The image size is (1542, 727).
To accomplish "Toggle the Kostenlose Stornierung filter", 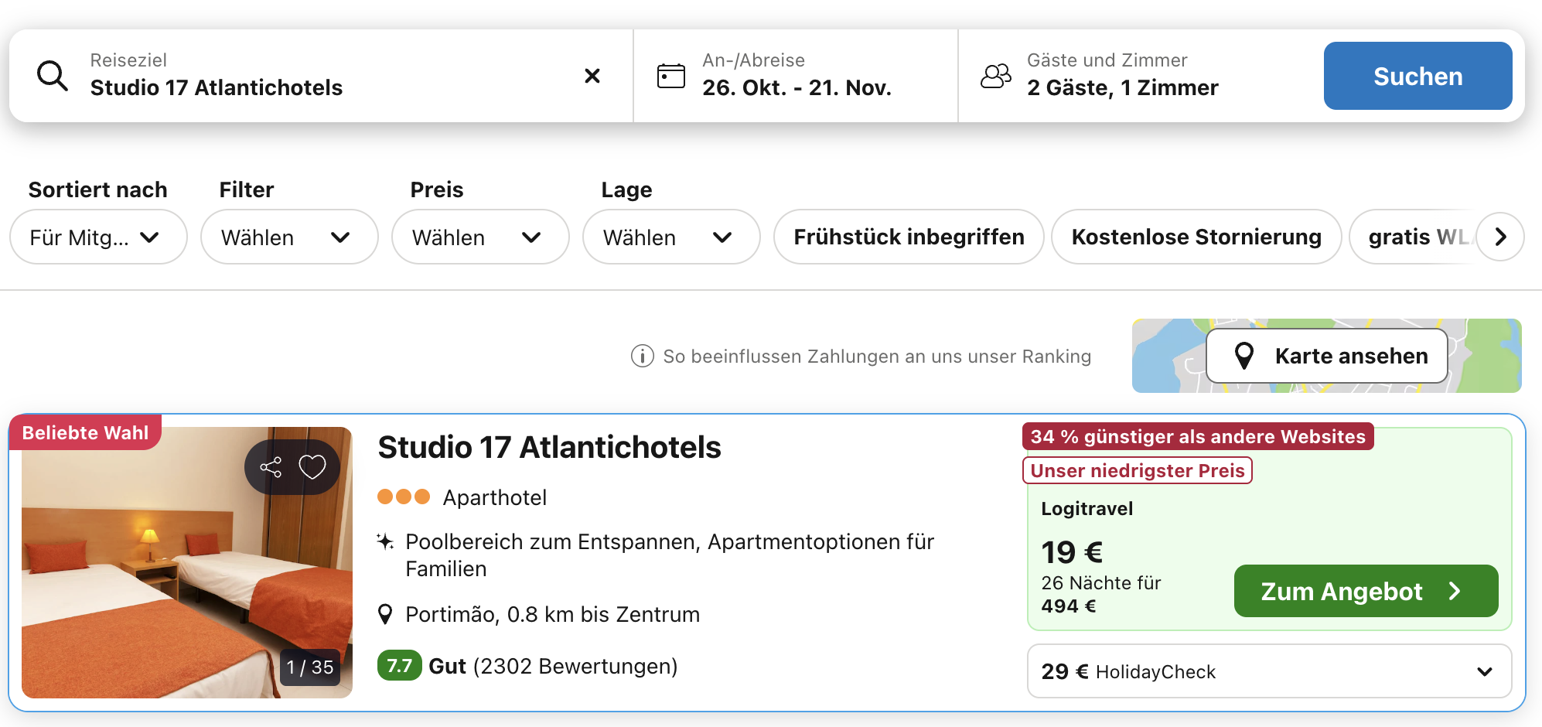I will (x=1196, y=237).
